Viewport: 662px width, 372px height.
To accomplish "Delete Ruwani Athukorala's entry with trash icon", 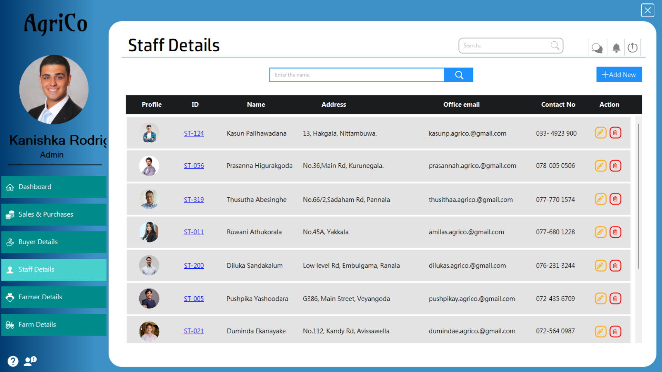I will point(615,232).
